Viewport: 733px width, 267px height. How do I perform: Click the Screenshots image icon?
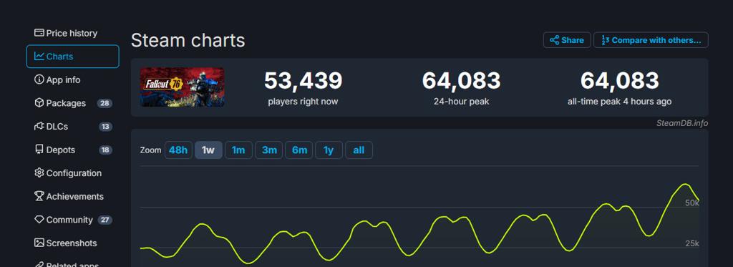point(39,243)
